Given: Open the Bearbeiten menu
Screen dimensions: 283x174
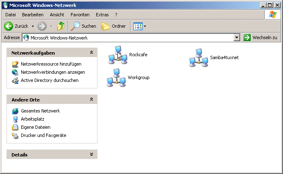Looking at the screenshot, I should pyautogui.click(x=33, y=15).
